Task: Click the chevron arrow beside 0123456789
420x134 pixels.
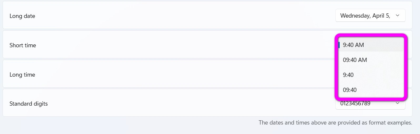Action: point(397,103)
